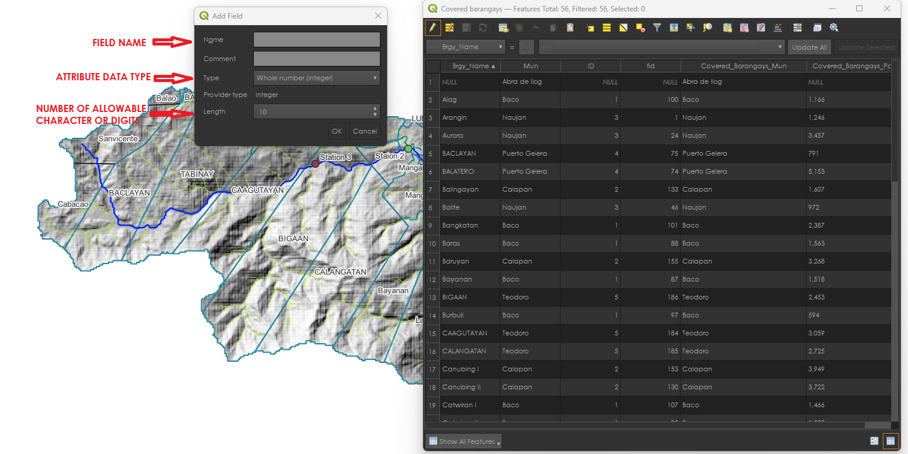The width and height of the screenshot is (908, 454).
Task: Click the new field icon
Action: click(727, 28)
